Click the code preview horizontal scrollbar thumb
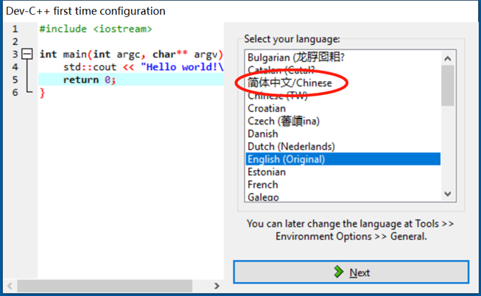481x296 pixels. pyautogui.click(x=105, y=286)
